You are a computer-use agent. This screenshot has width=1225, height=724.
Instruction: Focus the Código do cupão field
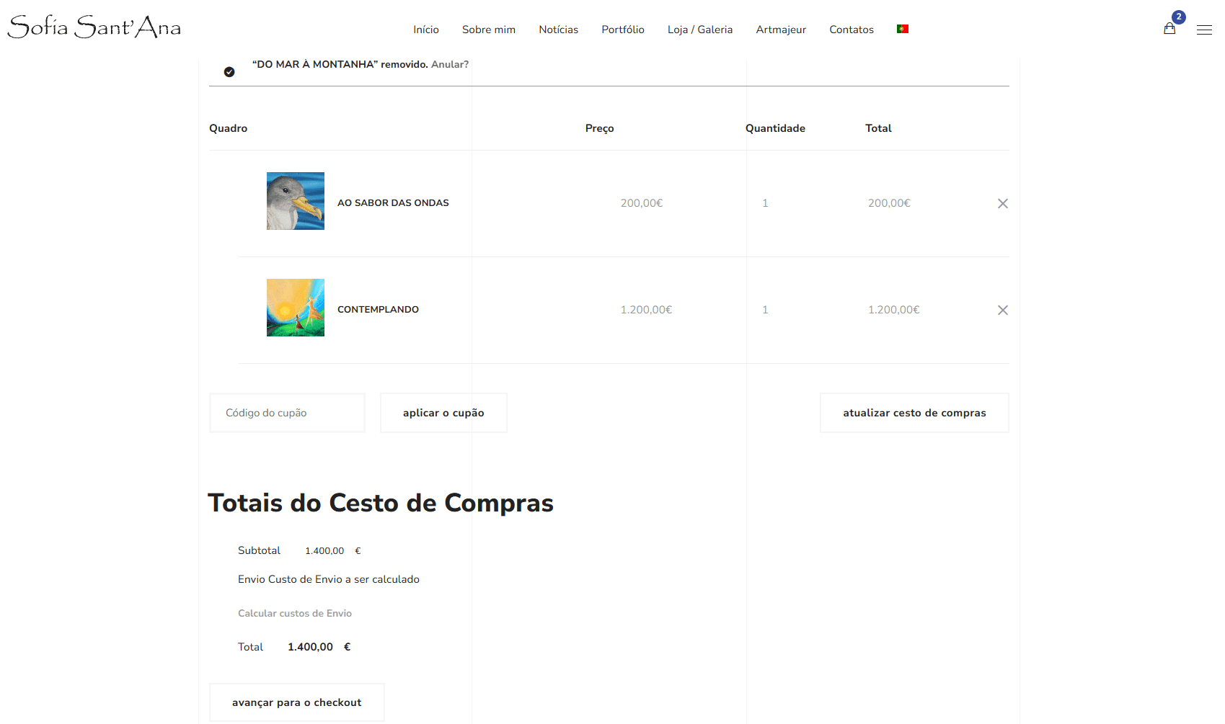pyautogui.click(x=287, y=413)
